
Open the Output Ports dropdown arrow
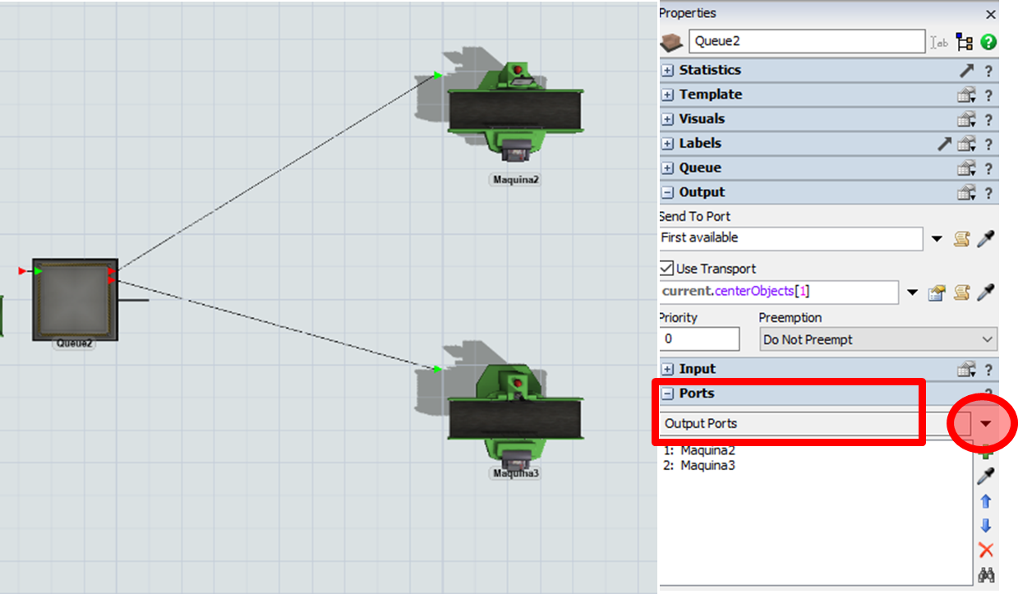pos(986,424)
